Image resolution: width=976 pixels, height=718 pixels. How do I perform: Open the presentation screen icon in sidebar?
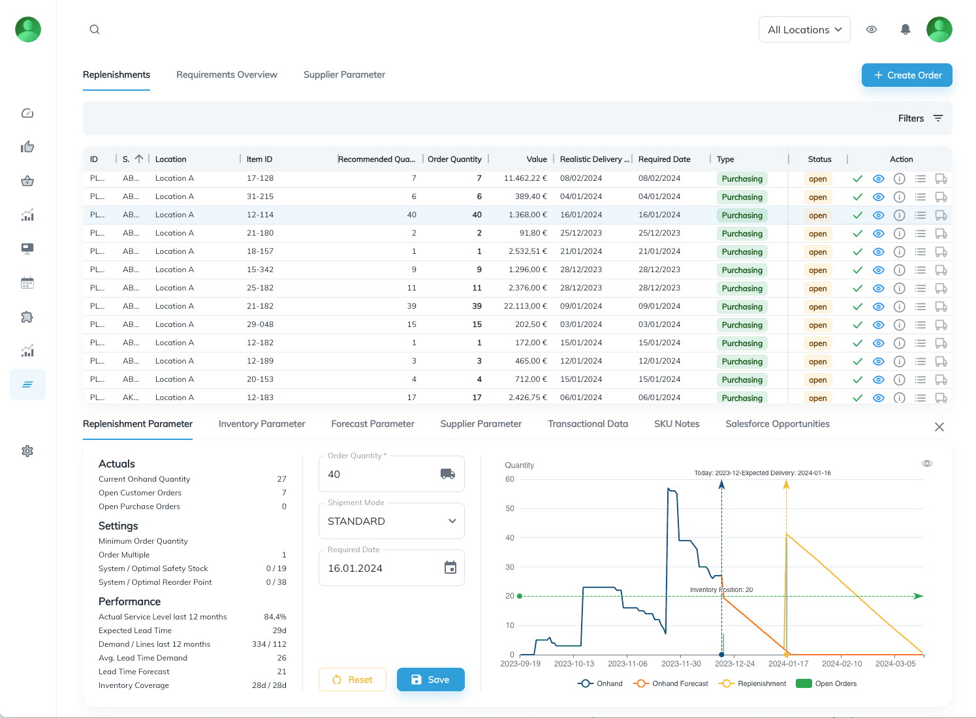[x=27, y=248]
